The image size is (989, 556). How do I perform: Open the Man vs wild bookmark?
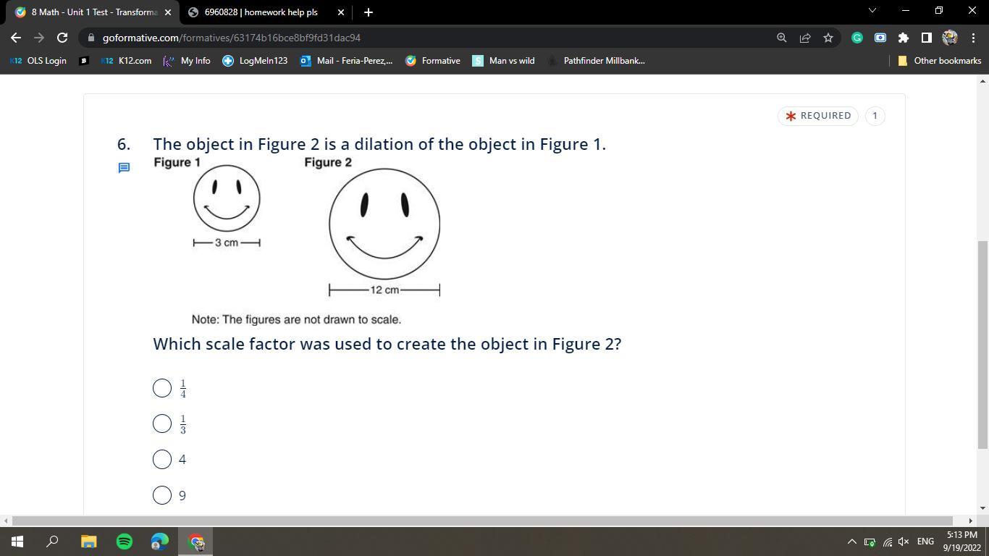[x=504, y=61]
